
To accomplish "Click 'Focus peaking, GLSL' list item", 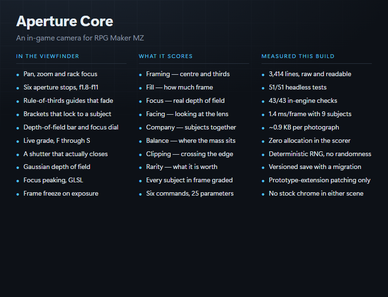I will (x=53, y=180).
